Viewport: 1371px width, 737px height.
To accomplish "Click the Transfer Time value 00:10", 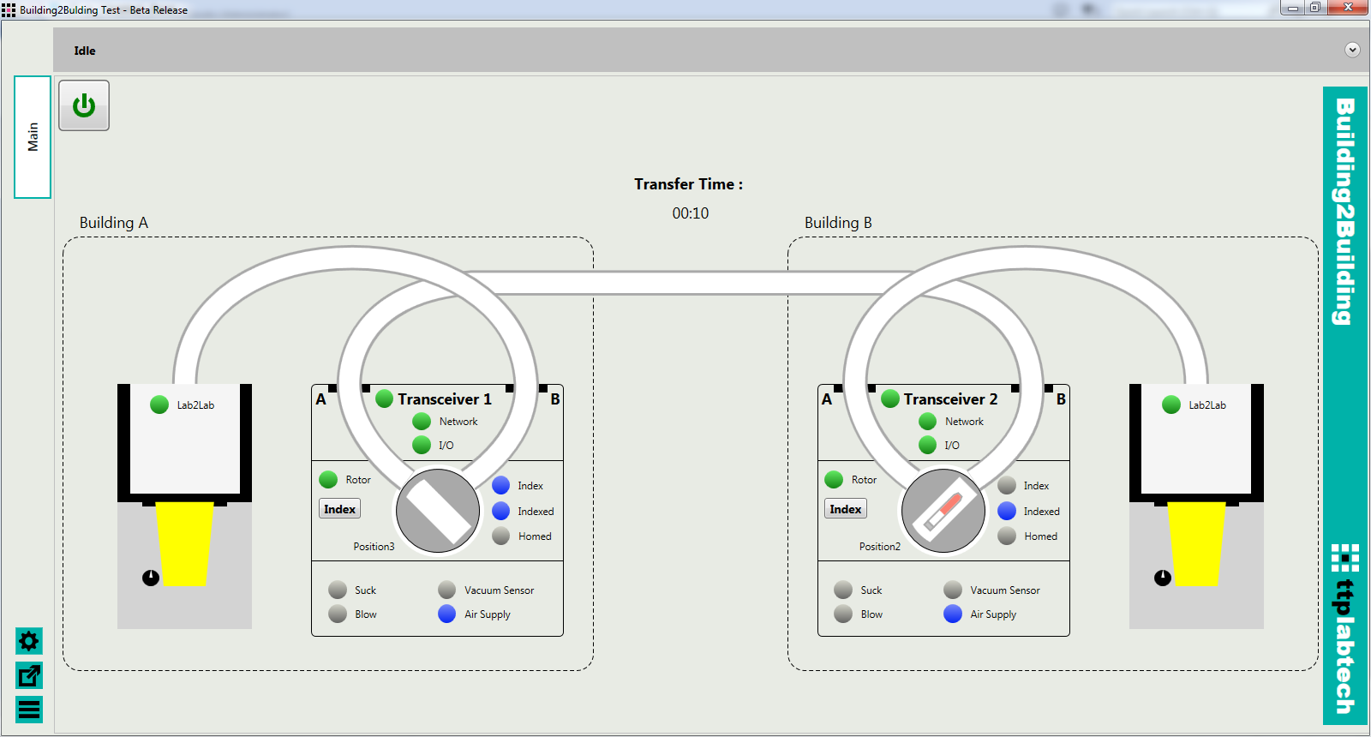I will coord(690,213).
